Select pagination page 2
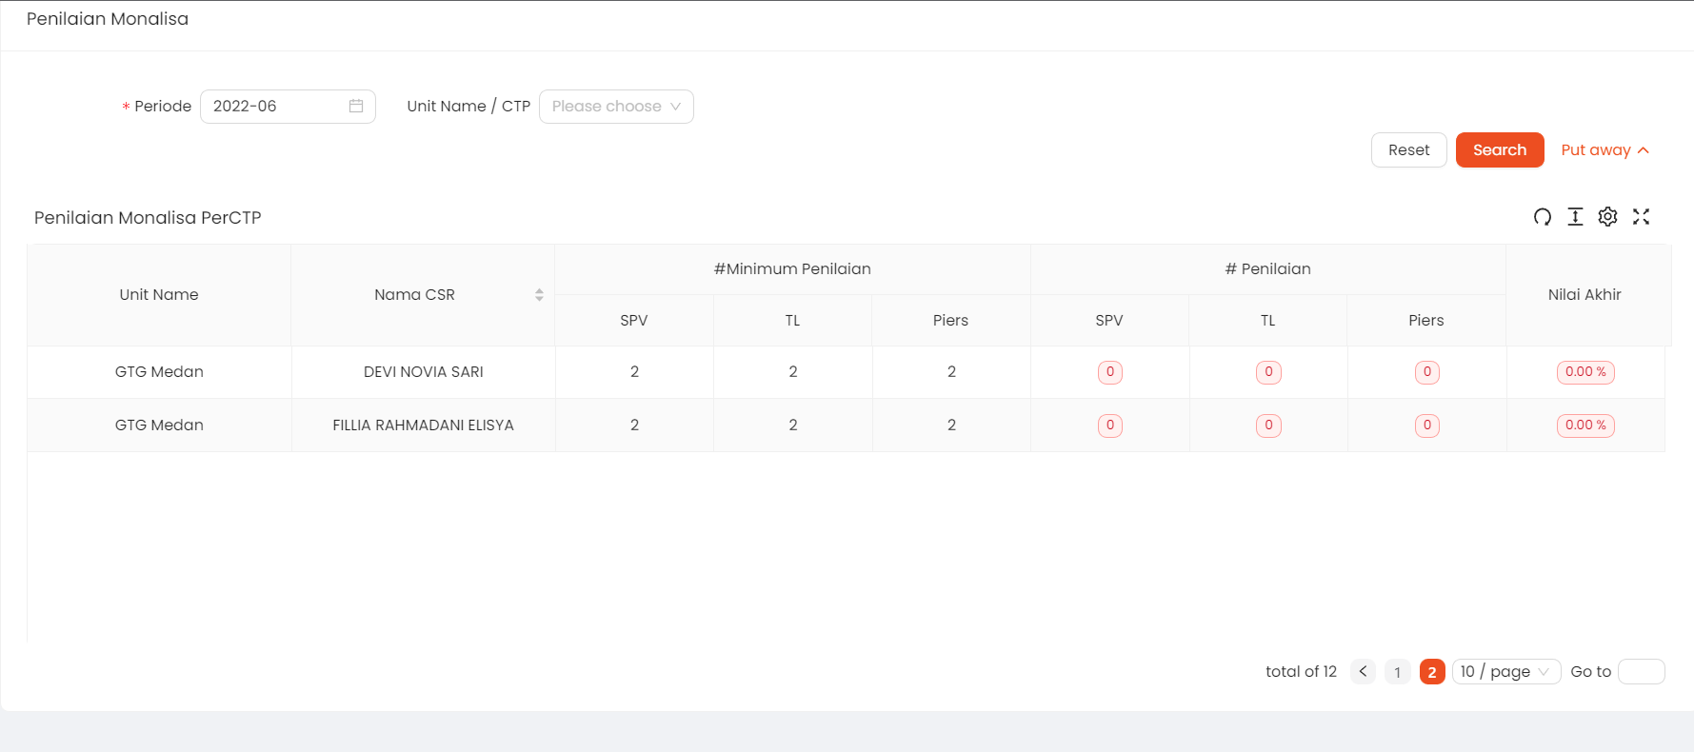This screenshot has height=752, width=1694. tap(1431, 671)
